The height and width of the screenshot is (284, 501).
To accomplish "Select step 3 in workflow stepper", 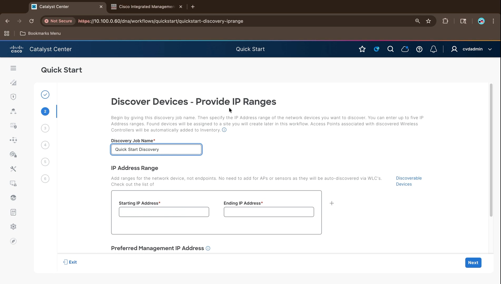I will 45,128.
